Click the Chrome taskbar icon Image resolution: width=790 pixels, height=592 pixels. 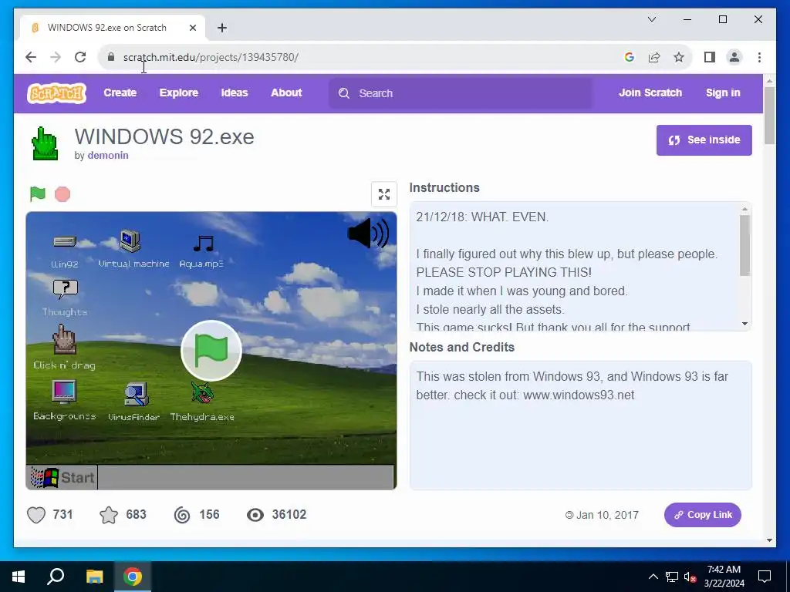pos(133,577)
